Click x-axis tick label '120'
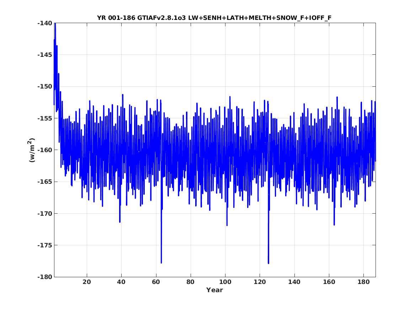The image size is (415, 311). [x=260, y=282]
